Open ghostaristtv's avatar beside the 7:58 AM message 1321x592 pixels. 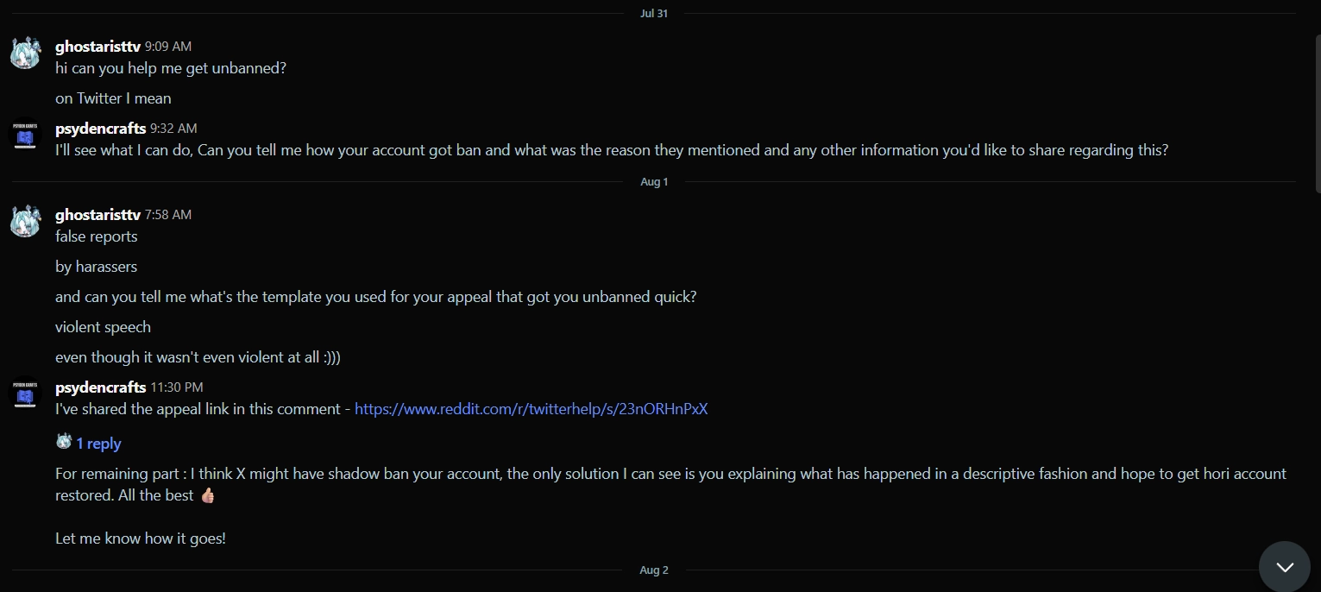pyautogui.click(x=26, y=222)
